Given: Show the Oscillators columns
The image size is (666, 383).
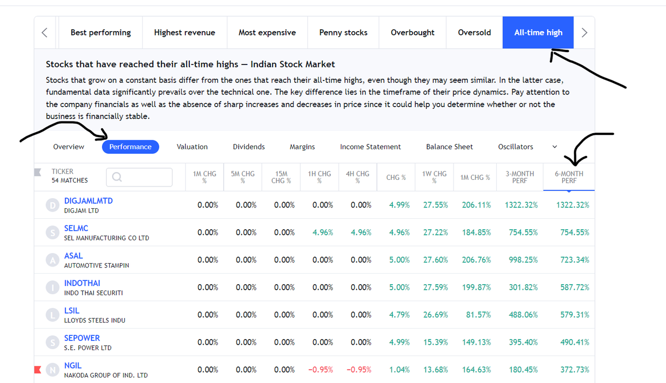Looking at the screenshot, I should [516, 147].
